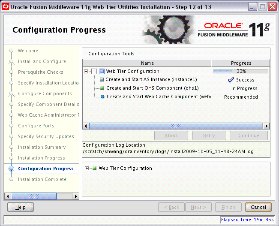Click the 'In Progress' status text
This screenshot has width=279, height=226.
pos(244,88)
